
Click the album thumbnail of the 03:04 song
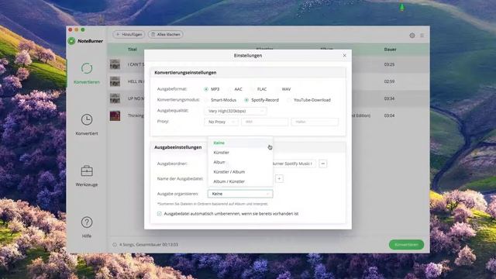[x=115, y=115]
